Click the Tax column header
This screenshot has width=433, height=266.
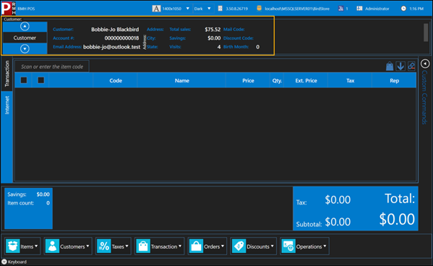350,81
